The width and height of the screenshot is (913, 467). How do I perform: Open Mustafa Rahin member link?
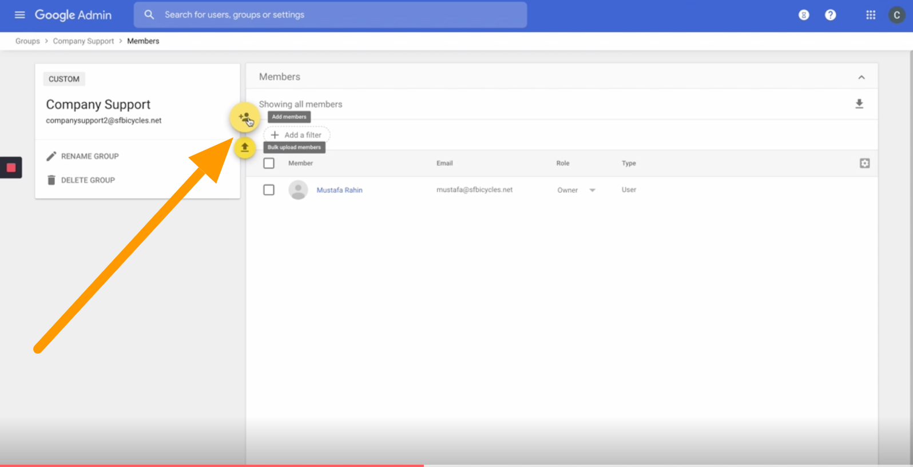tap(340, 190)
